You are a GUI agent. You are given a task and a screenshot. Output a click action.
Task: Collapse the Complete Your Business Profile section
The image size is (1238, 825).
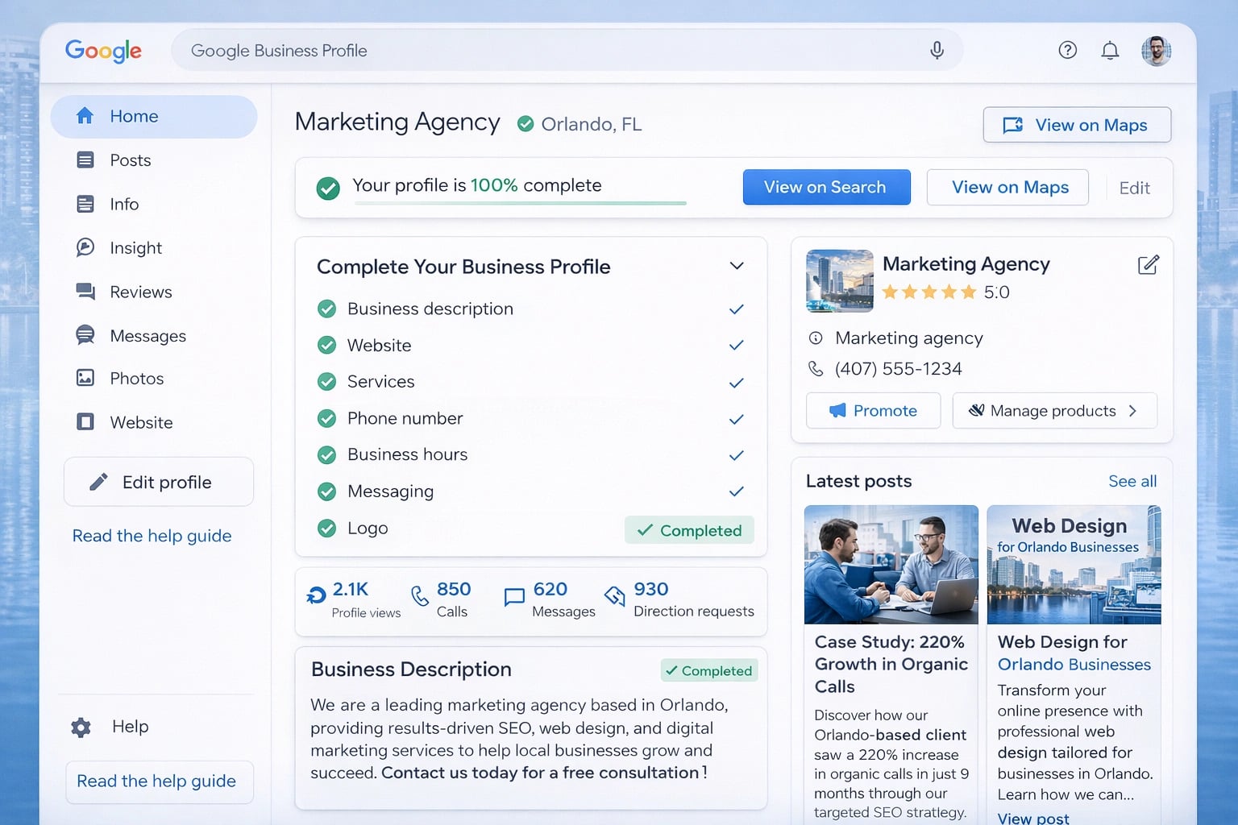pyautogui.click(x=736, y=266)
